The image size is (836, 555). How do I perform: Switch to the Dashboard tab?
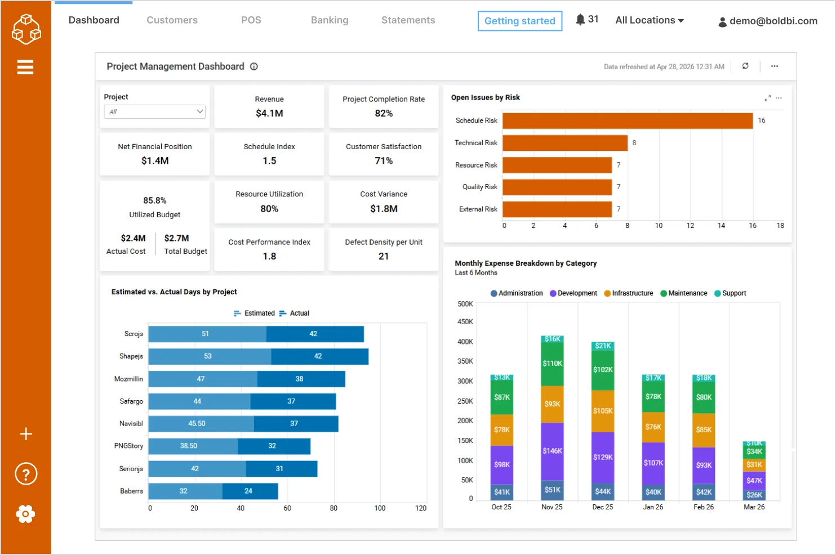pyautogui.click(x=94, y=20)
